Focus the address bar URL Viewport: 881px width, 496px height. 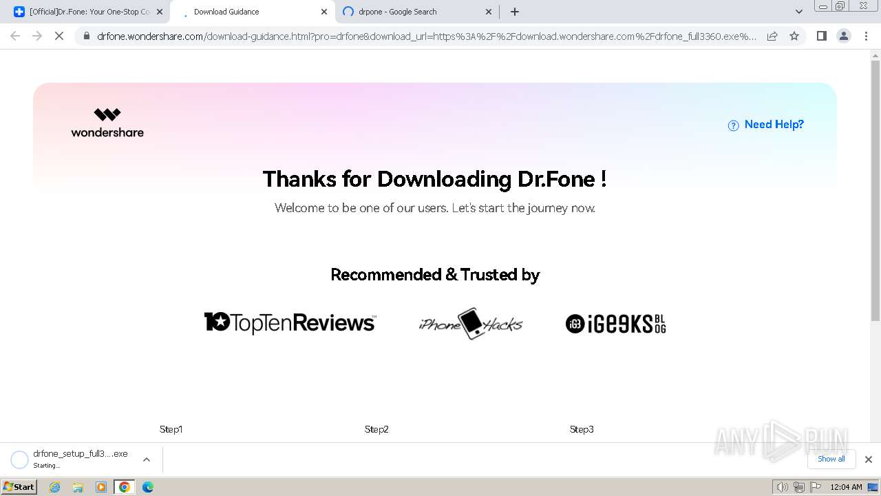point(427,36)
